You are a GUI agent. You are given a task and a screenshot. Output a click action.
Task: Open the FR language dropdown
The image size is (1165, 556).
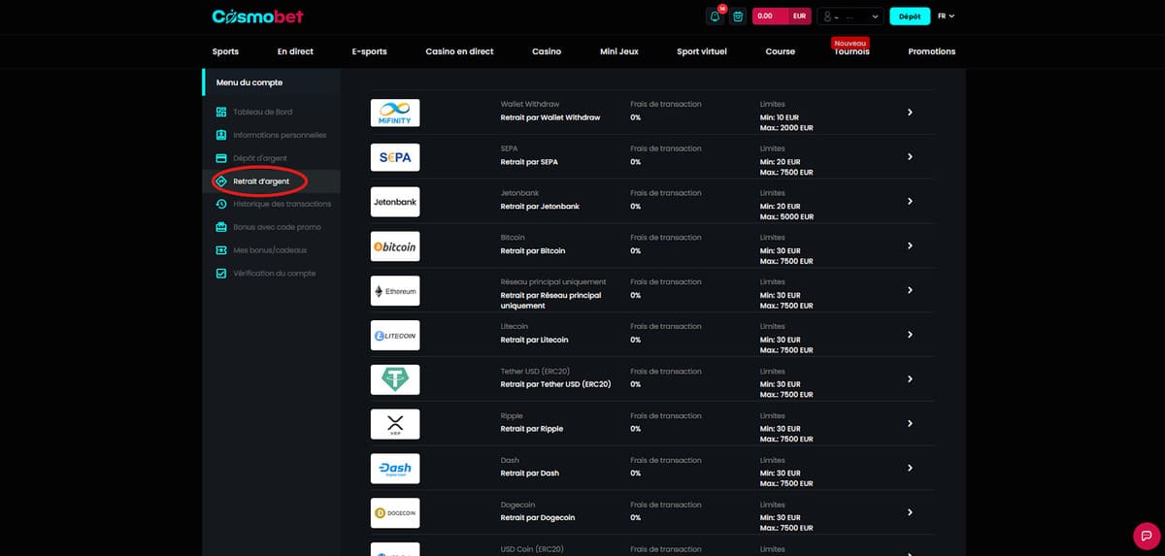click(946, 16)
